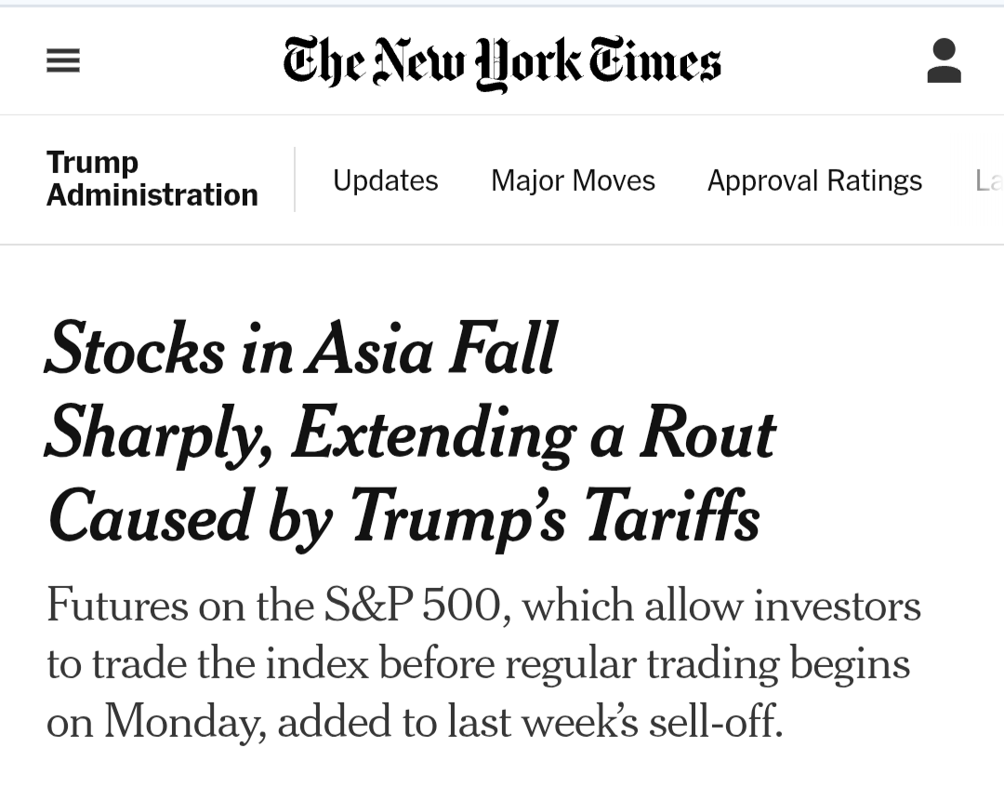
Task: Select the Updates tab
Action: [x=386, y=180]
